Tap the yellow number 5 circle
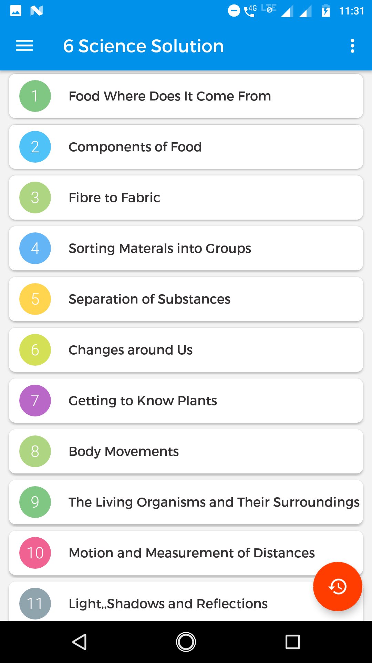The width and height of the screenshot is (372, 663). pos(35,299)
